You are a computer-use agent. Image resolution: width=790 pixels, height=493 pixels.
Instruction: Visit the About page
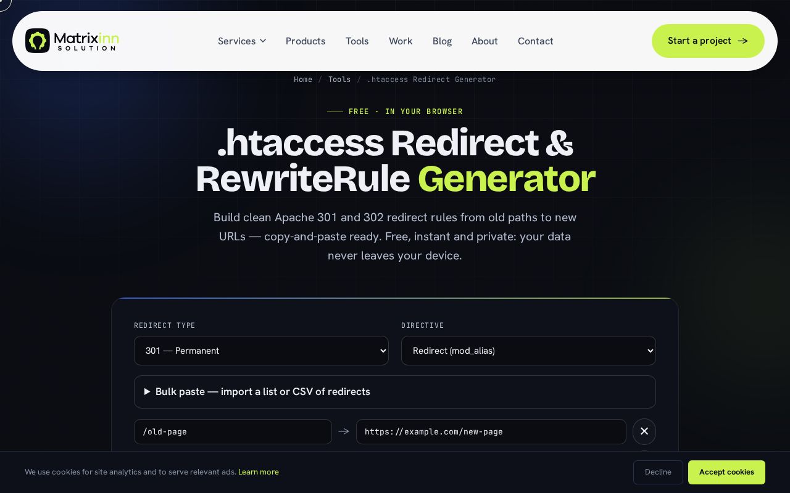coord(484,41)
